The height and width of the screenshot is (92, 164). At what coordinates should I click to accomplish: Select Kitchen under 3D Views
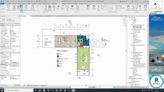(135, 38)
